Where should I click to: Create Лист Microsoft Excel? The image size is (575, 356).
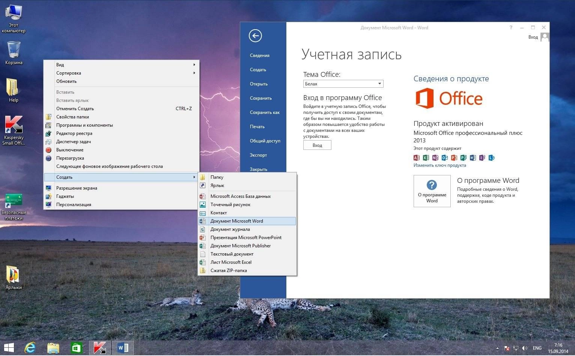point(247,262)
